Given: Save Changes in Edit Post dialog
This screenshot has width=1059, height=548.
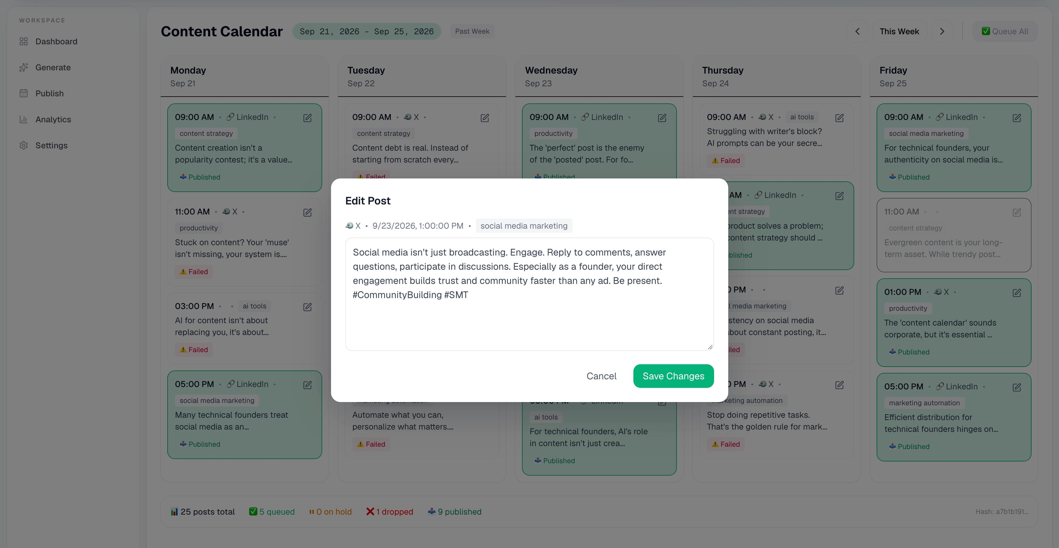Looking at the screenshot, I should [x=673, y=376].
